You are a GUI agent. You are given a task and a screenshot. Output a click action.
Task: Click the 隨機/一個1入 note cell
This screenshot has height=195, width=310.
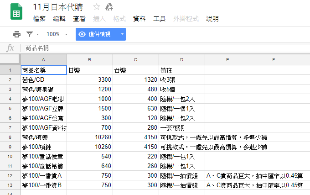(182, 109)
